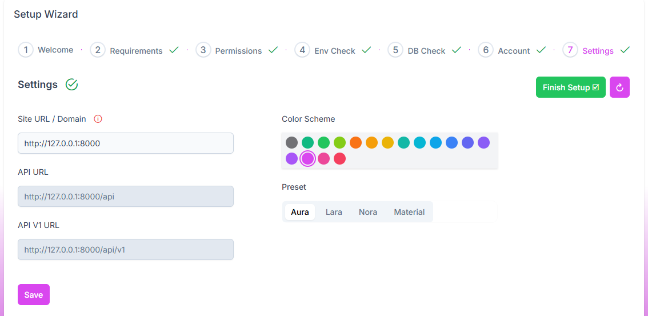Pick the Material preset
Image resolution: width=648 pixels, height=316 pixels.
(409, 212)
